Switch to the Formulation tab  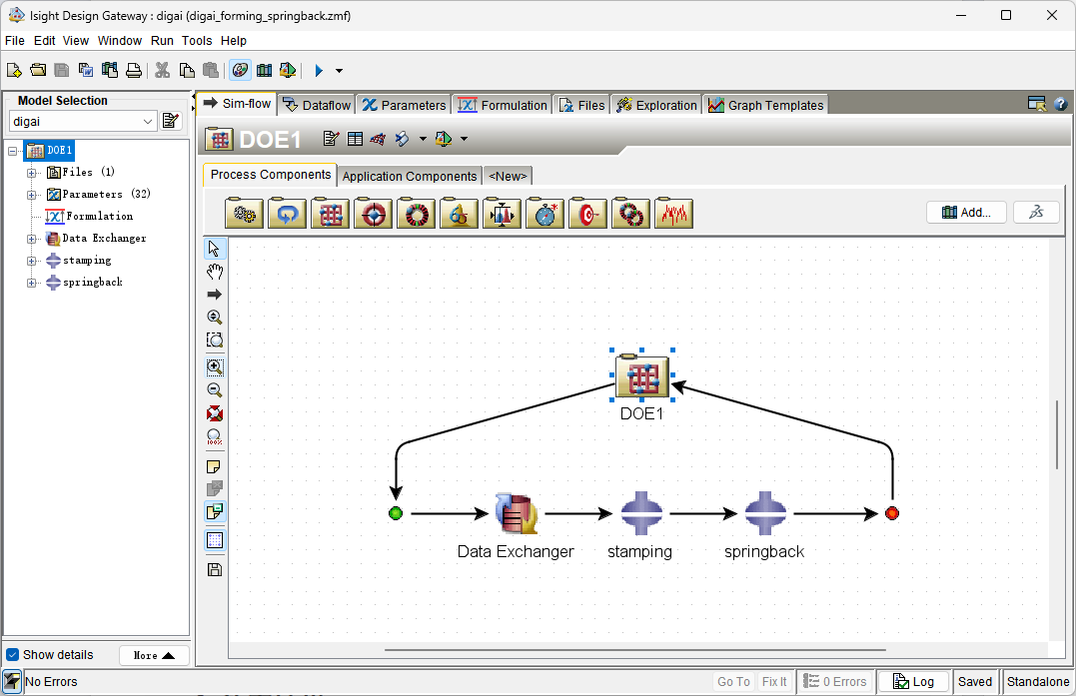(x=503, y=105)
